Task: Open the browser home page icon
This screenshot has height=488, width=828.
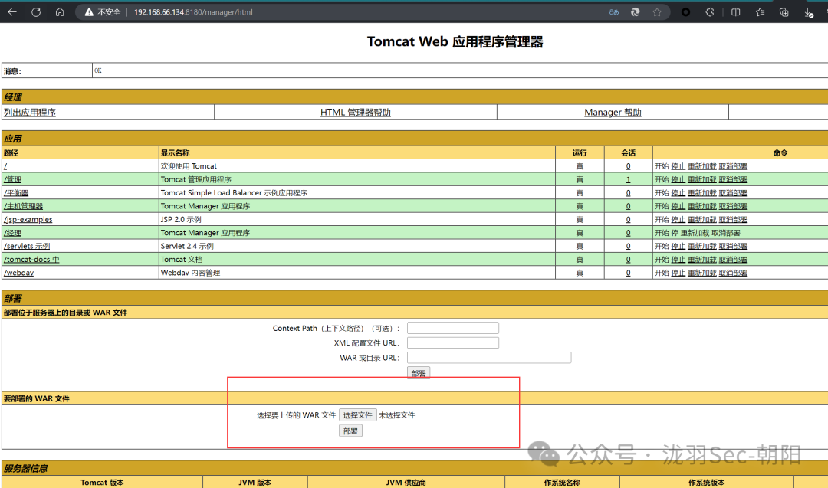Action: tap(60, 11)
